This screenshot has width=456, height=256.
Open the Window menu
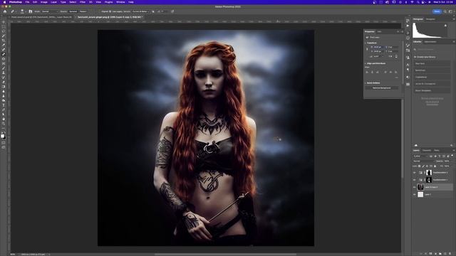point(120,2)
